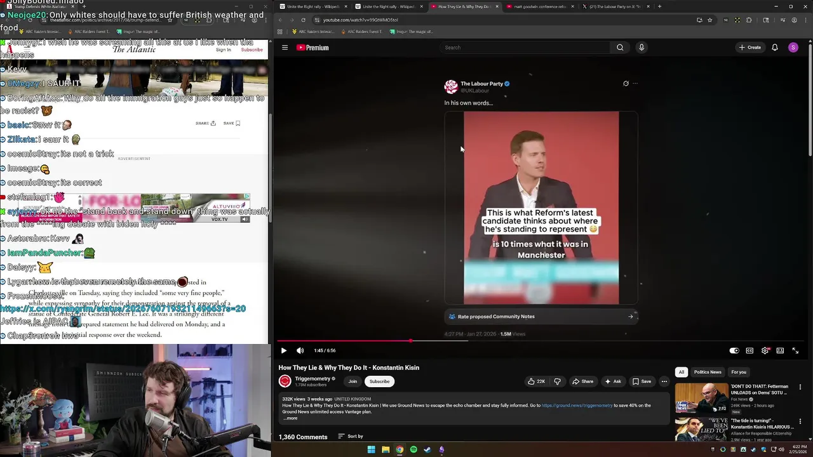
Task: Open Chrome profile avatar in toolbar
Action: 794,20
